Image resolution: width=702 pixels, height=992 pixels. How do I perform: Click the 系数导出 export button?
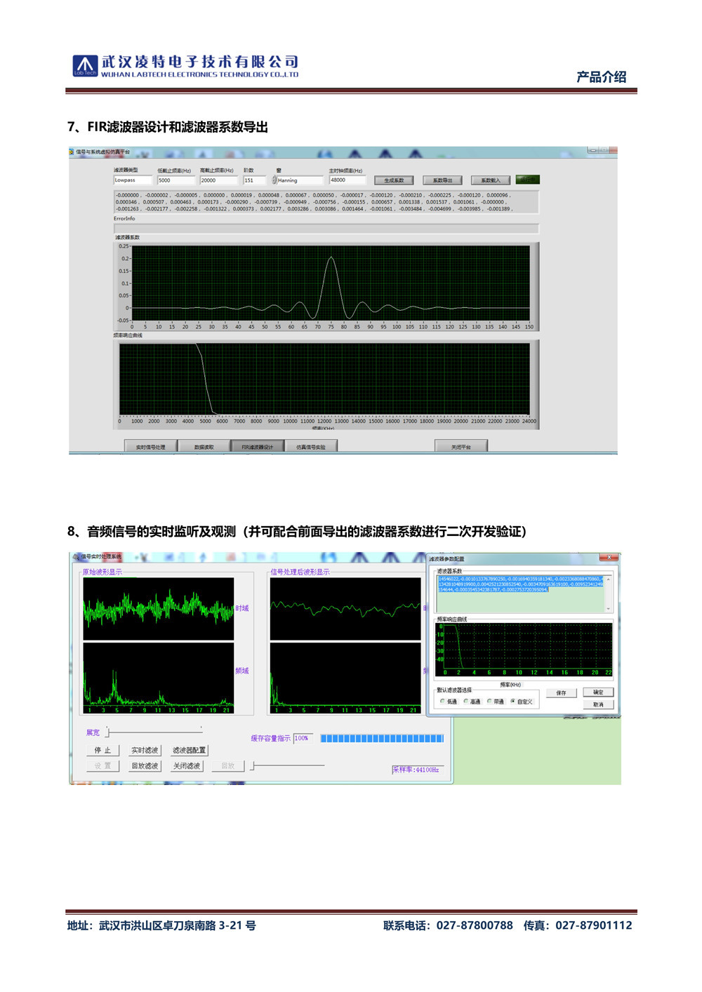click(x=442, y=180)
